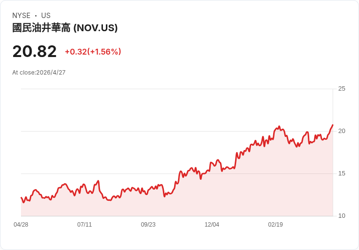Viewport: 359px width, 250px height.
Task: Click the rightmost endpoint of the red price line
Action: point(333,125)
